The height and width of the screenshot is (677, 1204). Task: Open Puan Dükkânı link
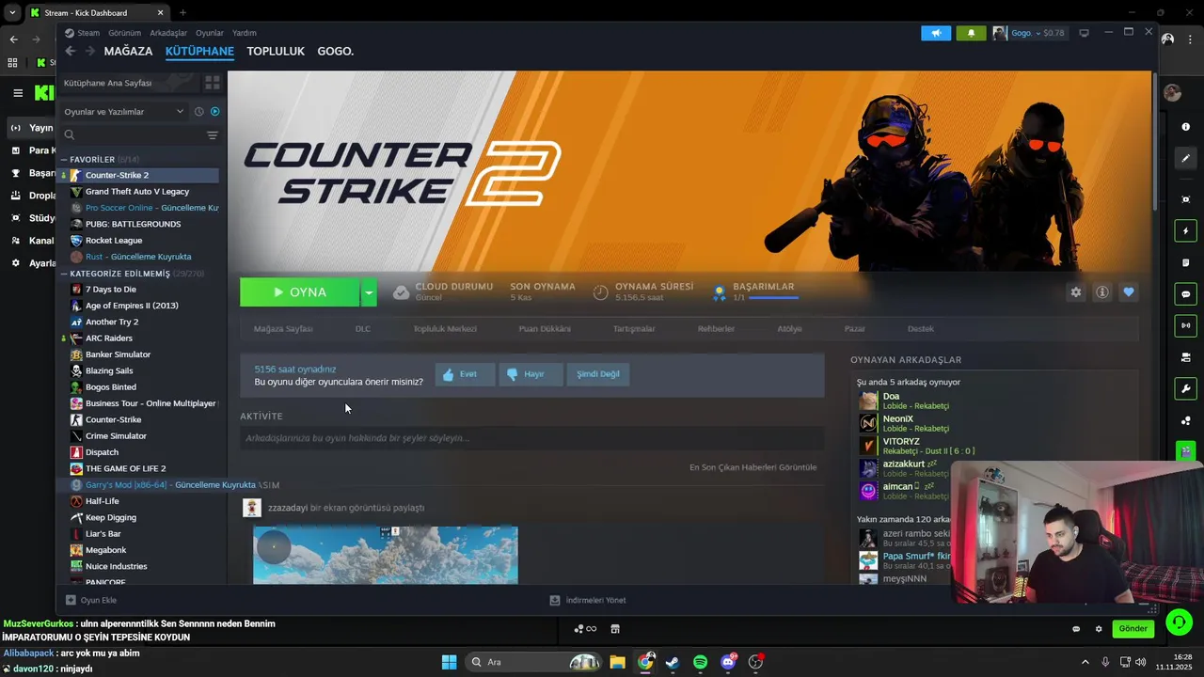coord(545,329)
